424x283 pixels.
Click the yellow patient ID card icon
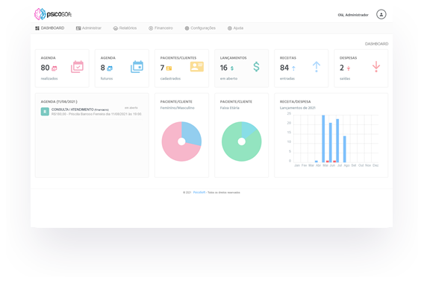(x=197, y=66)
